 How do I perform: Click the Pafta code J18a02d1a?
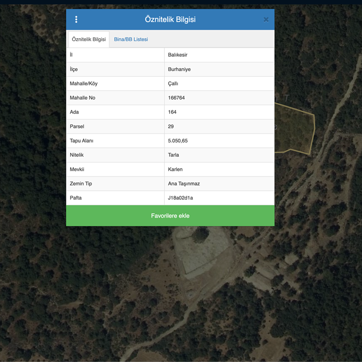tap(180, 198)
